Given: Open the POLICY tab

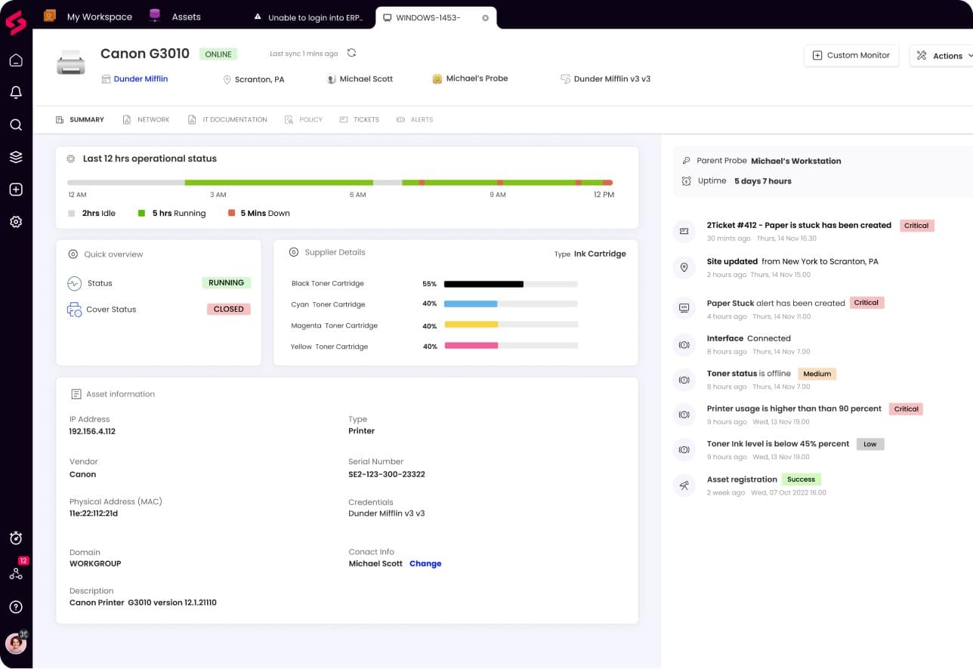Looking at the screenshot, I should tap(304, 119).
